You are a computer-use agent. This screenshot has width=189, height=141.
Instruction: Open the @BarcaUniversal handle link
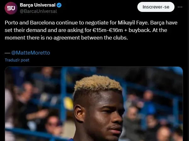38,11
